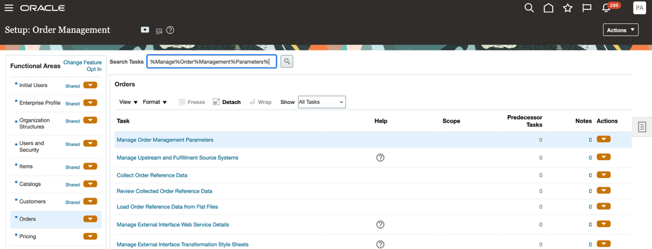Open the Organization Structures action dropdown
The width and height of the screenshot is (652, 249).
coord(90,120)
